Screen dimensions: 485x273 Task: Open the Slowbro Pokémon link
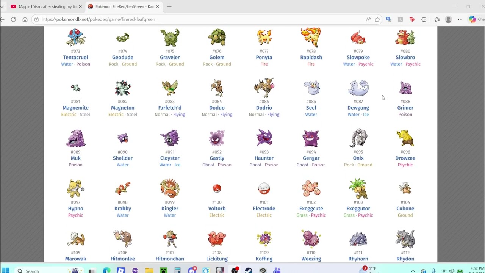click(405, 57)
